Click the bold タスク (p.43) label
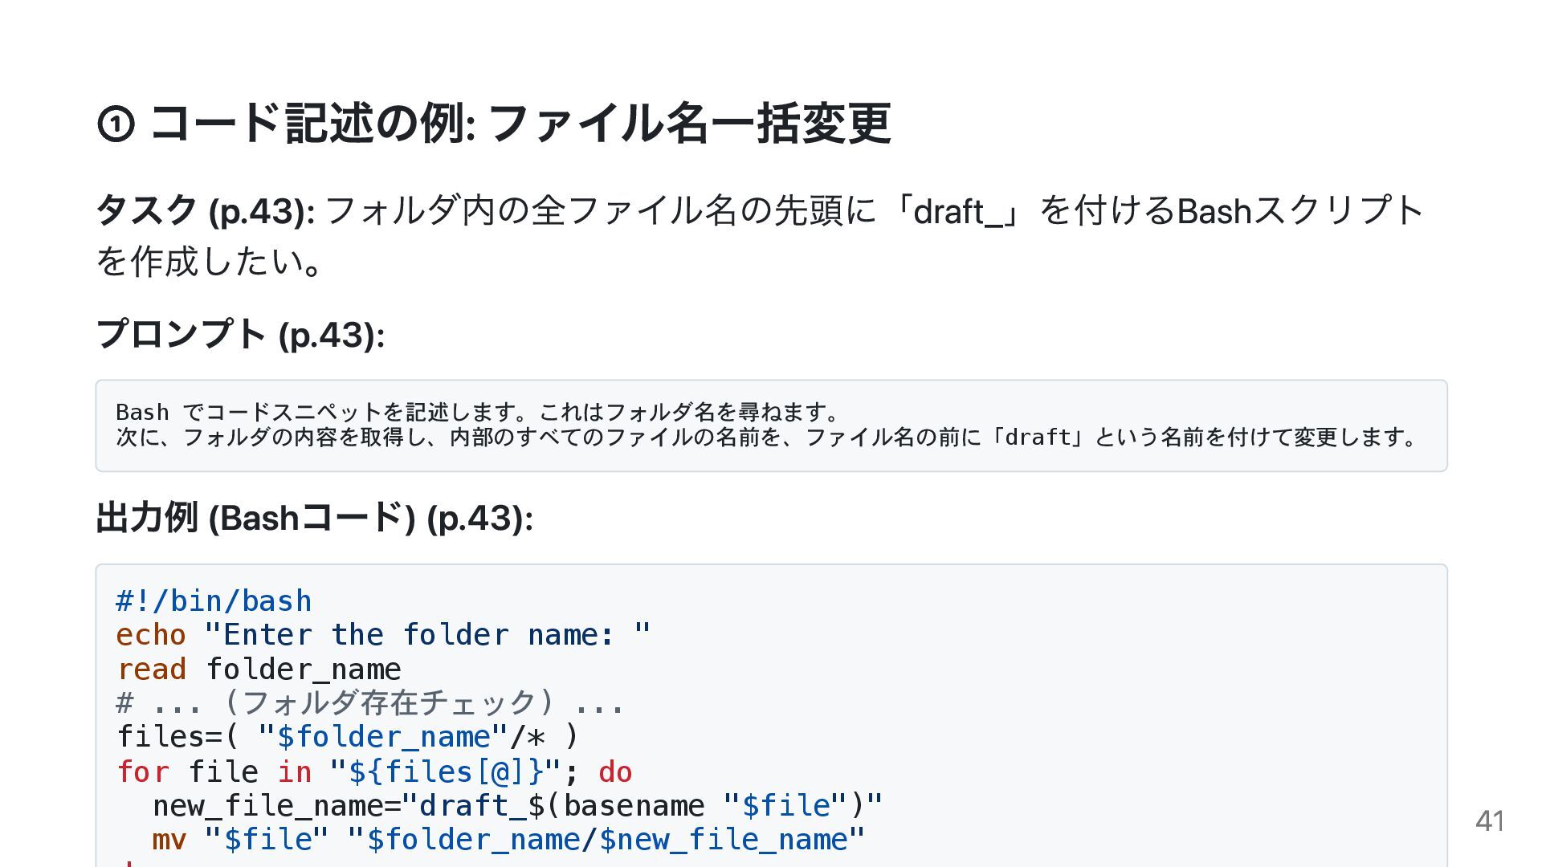The height and width of the screenshot is (867, 1542). tap(205, 211)
